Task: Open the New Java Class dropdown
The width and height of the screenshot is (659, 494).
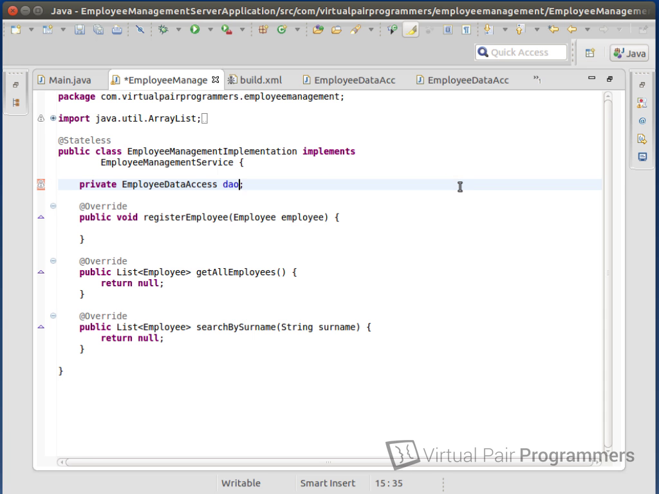Action: (297, 30)
